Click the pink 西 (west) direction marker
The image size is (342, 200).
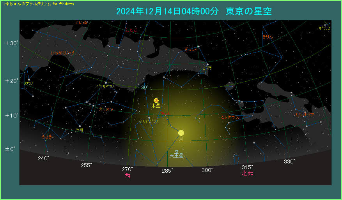point(127,176)
